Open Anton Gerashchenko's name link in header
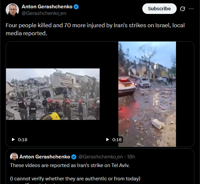 coord(47,7)
